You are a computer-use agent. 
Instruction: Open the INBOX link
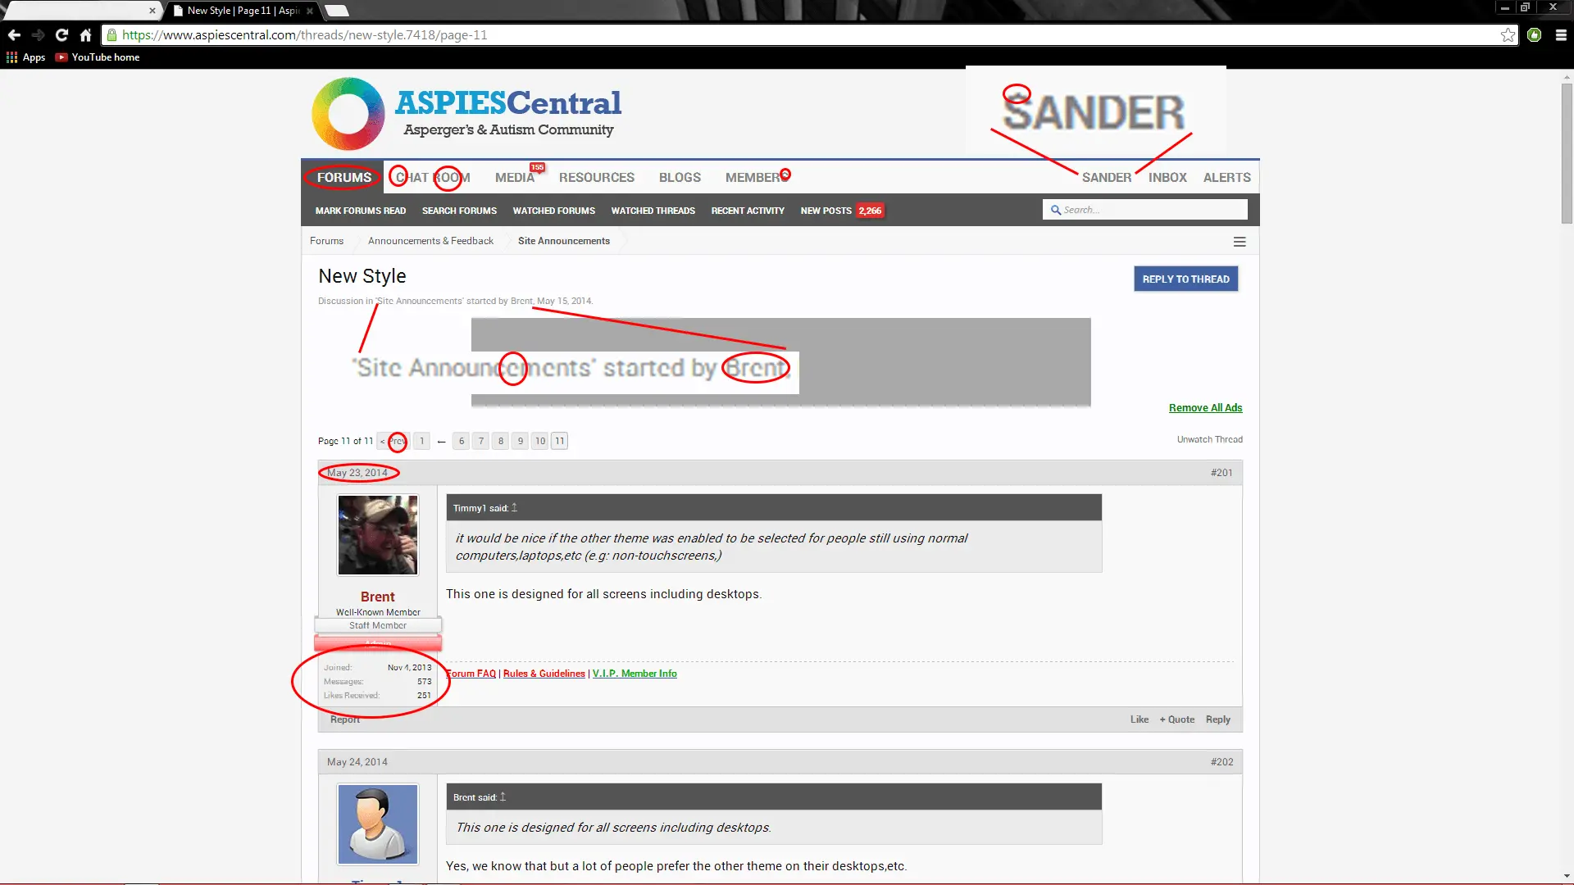tap(1167, 177)
